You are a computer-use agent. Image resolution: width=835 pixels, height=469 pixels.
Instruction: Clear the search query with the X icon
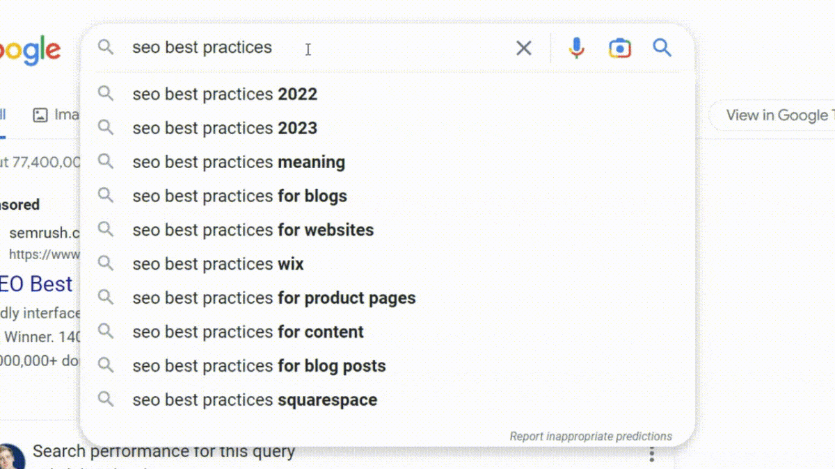click(524, 47)
